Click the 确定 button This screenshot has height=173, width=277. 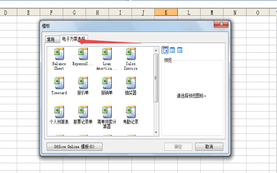178,147
